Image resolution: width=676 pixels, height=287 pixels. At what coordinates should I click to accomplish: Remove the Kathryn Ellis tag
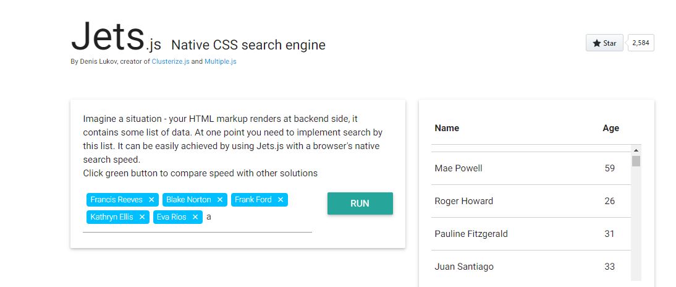[x=142, y=217]
